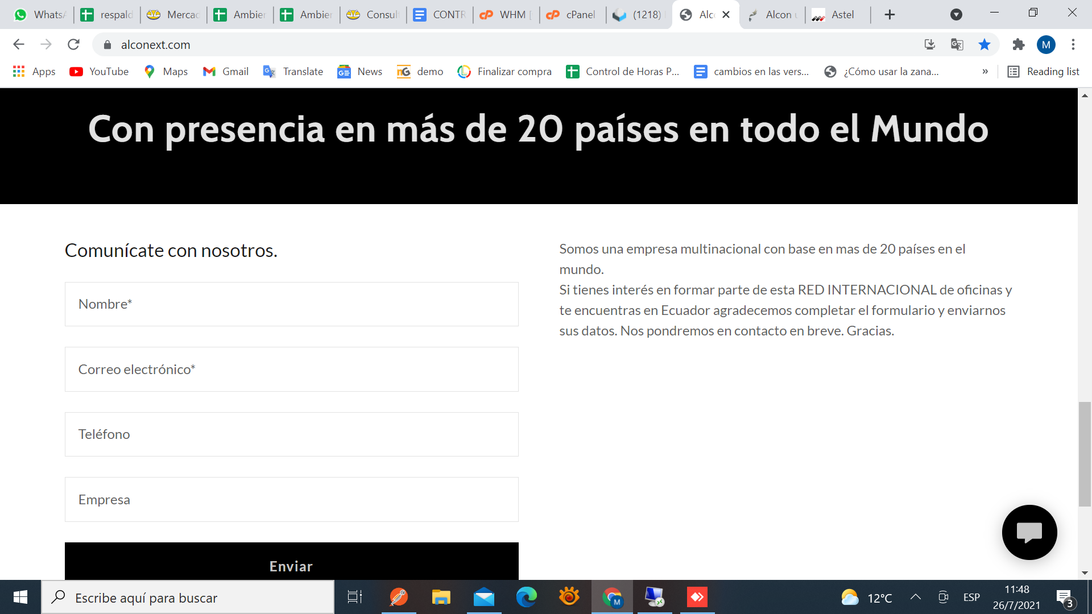Show hidden system tray icons
This screenshot has width=1092, height=614.
click(x=916, y=597)
